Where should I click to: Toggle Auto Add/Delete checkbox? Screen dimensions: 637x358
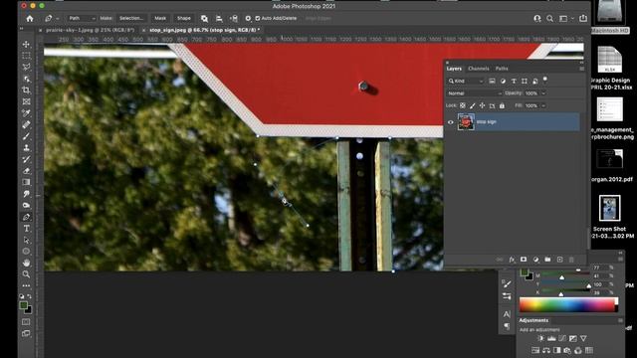258,18
